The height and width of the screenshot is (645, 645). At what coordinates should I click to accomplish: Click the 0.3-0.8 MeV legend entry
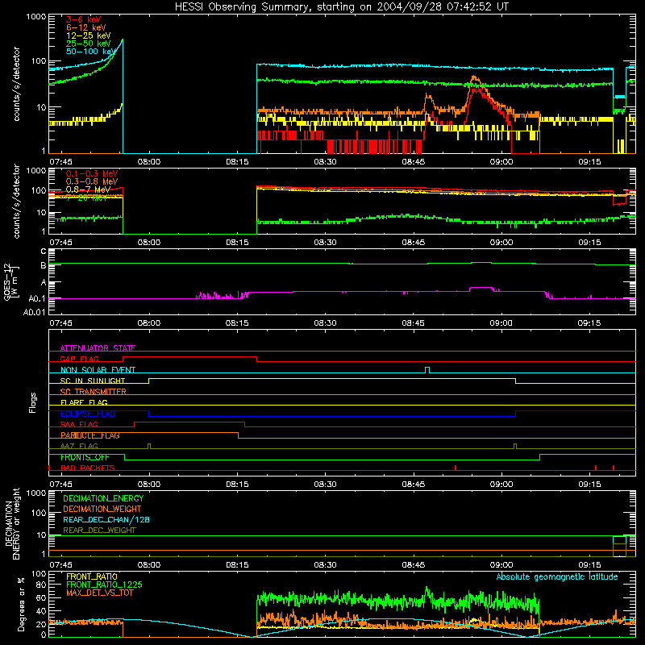coord(92,181)
